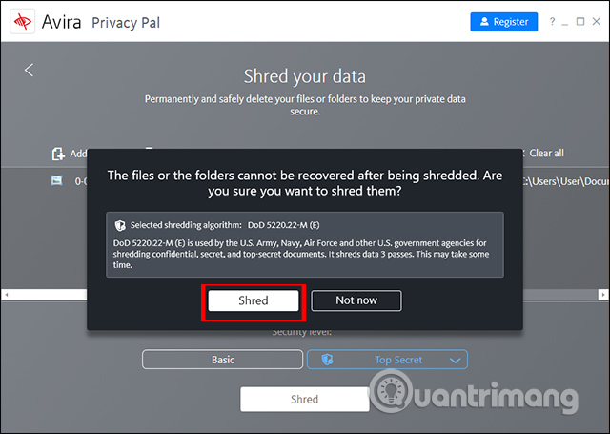Expand the Top Secret dropdown chevron
This screenshot has height=434, width=610.
455,360
